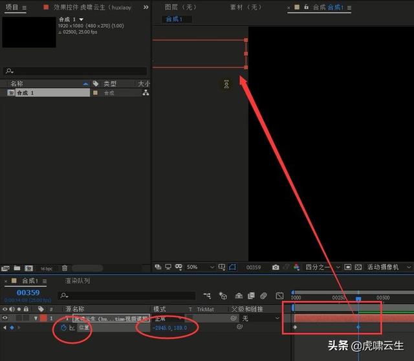Create a new folder in Project panel
The image size is (414, 361).
[x=17, y=268]
